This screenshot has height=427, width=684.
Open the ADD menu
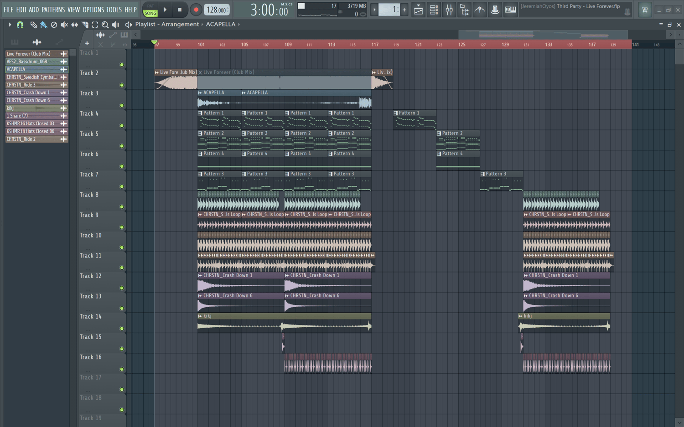(34, 10)
